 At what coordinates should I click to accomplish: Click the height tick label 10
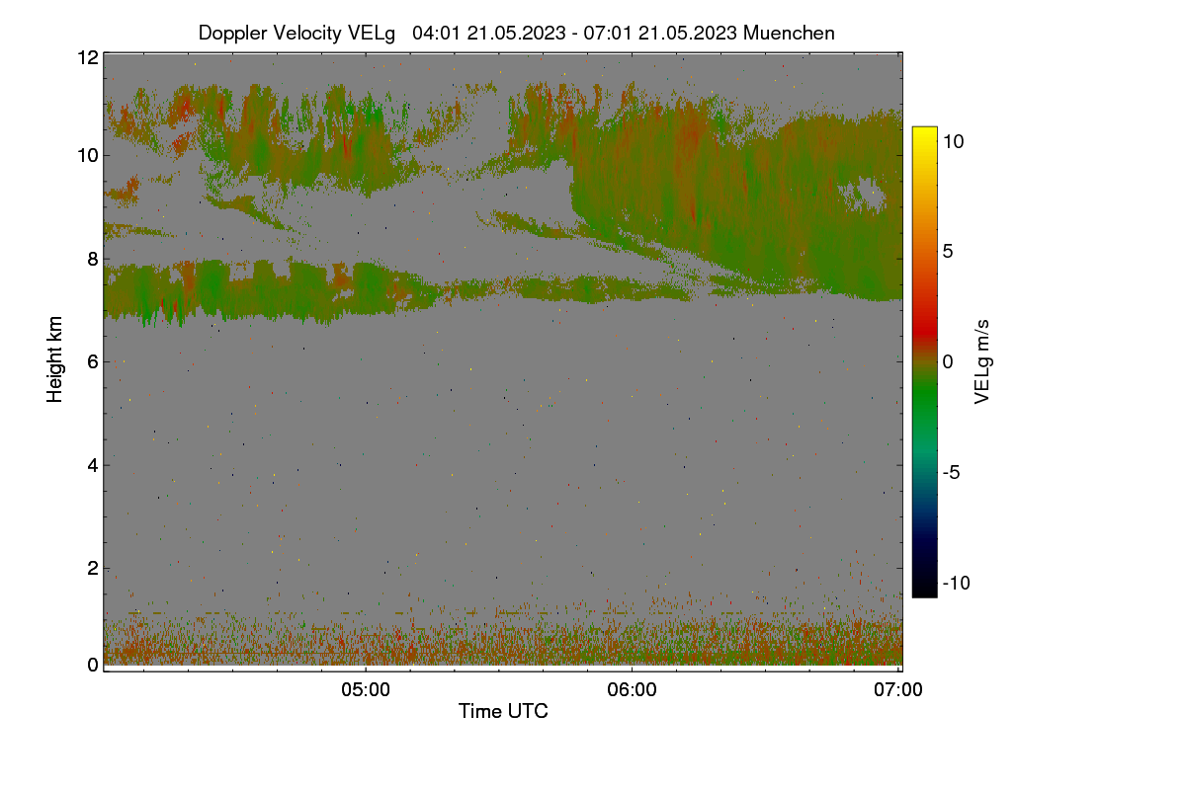[x=87, y=155]
